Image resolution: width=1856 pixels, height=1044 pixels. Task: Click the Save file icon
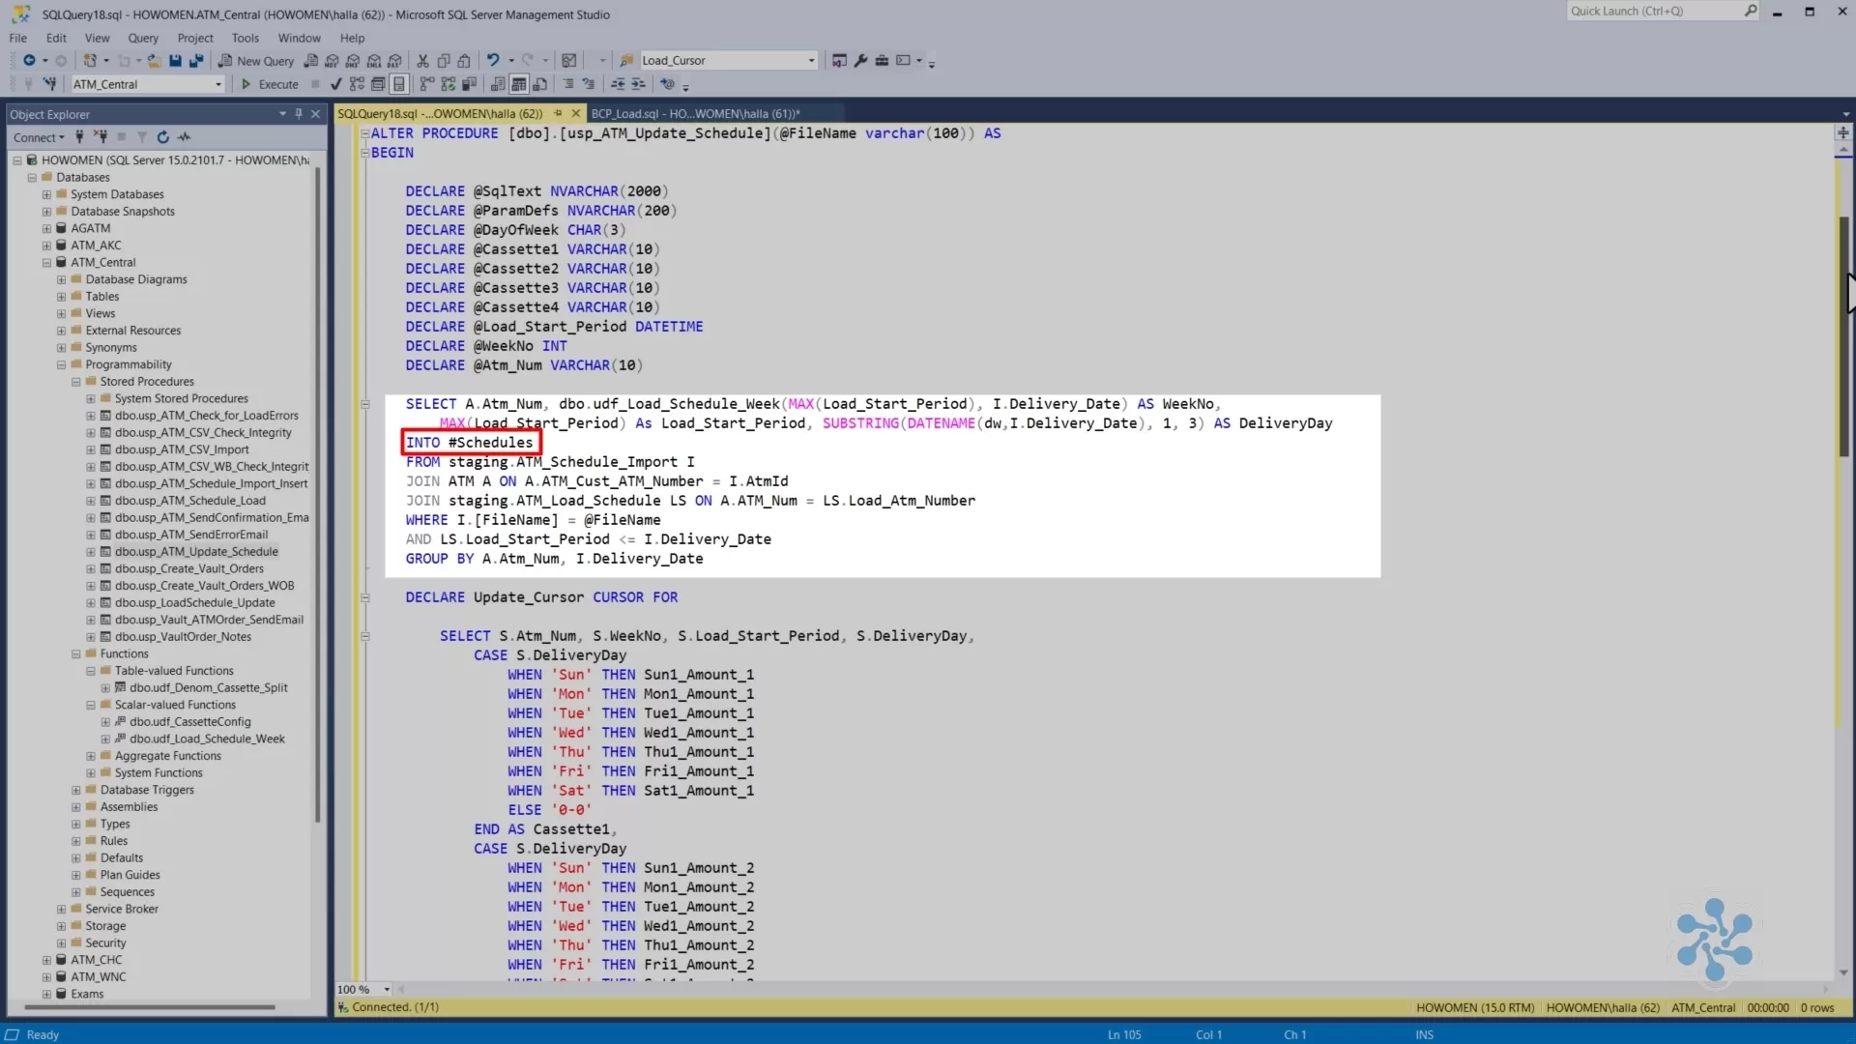(175, 60)
